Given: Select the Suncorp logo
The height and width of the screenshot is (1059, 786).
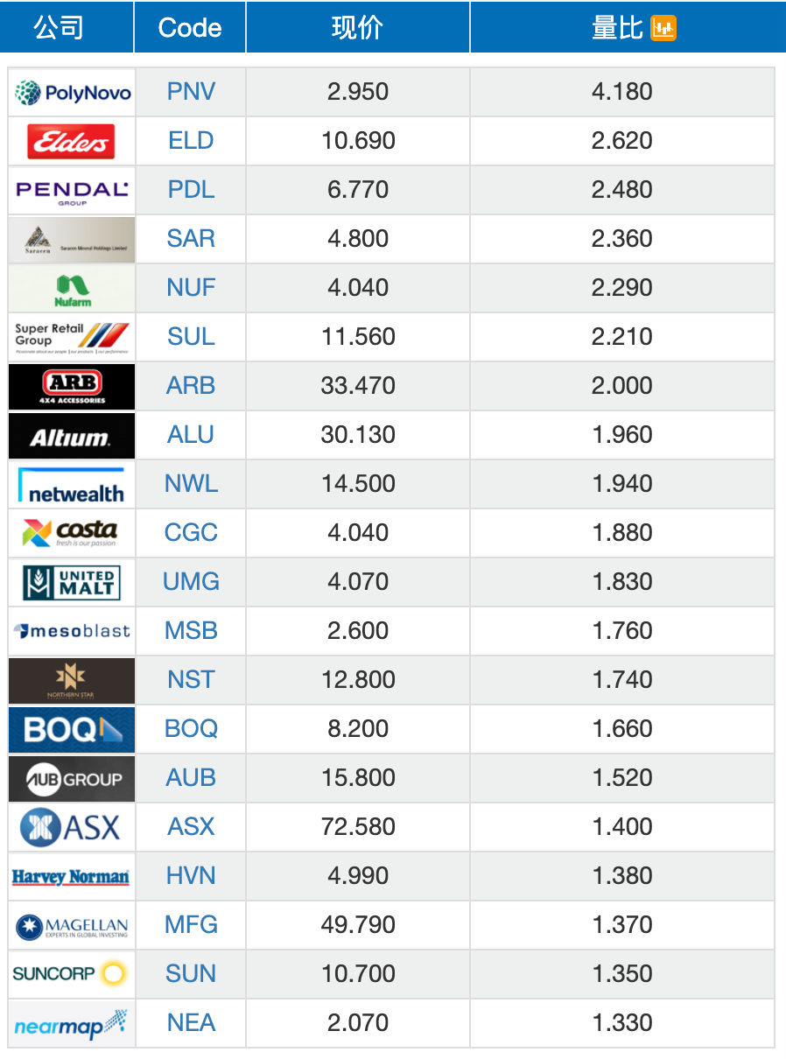Looking at the screenshot, I should [72, 974].
